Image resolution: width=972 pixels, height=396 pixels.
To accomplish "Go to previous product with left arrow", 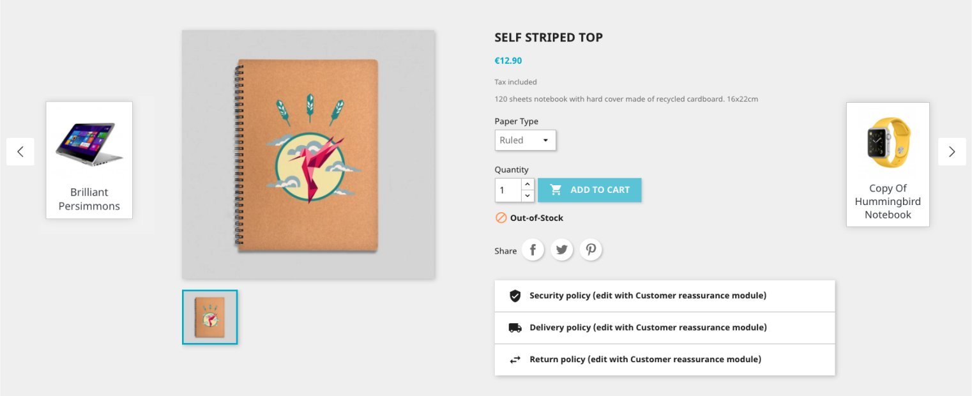I will point(20,151).
